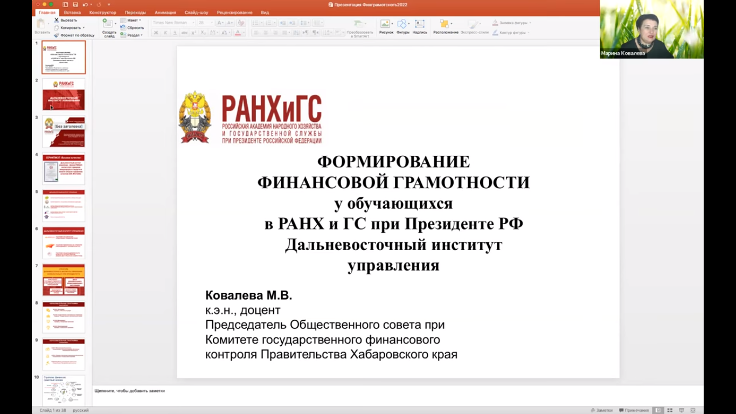Switch to the Конструктор tab
Viewport: 736px width, 414px height.
(x=103, y=12)
